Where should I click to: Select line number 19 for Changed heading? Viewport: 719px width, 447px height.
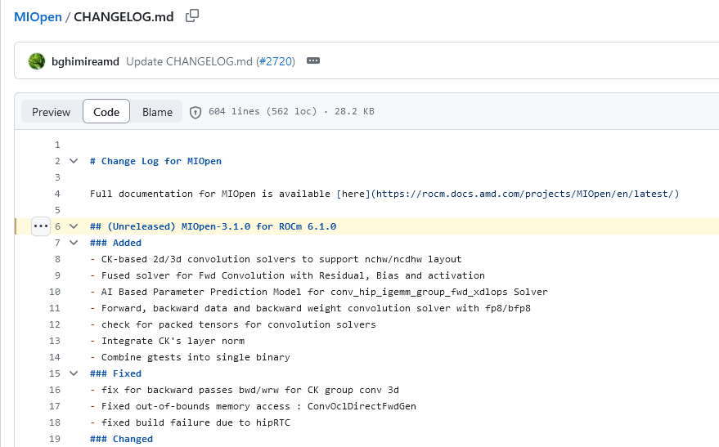coord(55,439)
